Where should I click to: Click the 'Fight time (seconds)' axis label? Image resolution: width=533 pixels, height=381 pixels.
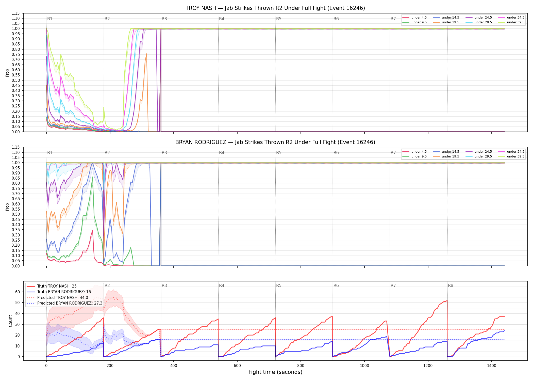pos(275,372)
